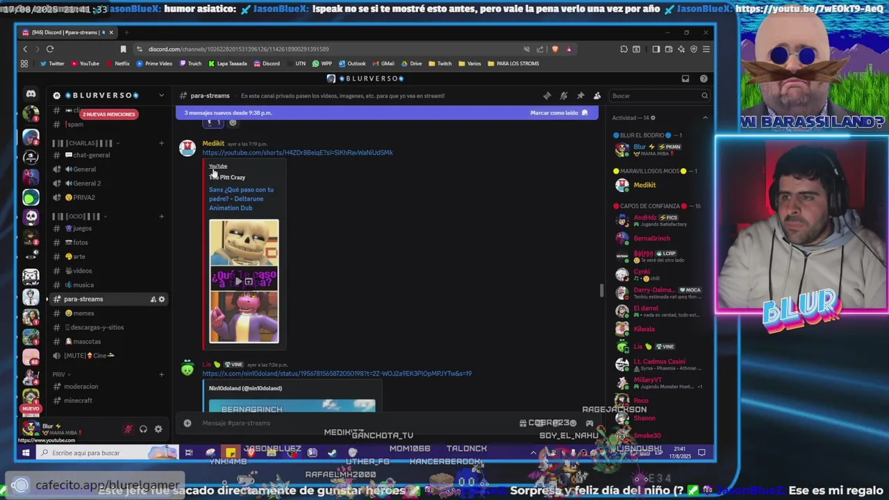
Task: Open Brave Wallet icon
Action: point(669,49)
